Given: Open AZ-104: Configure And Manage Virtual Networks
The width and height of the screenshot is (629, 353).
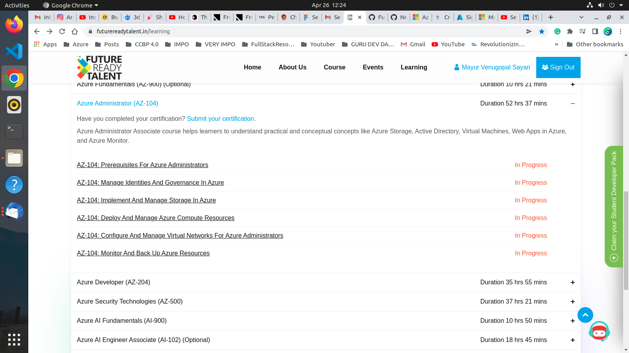Looking at the screenshot, I should pos(180,235).
